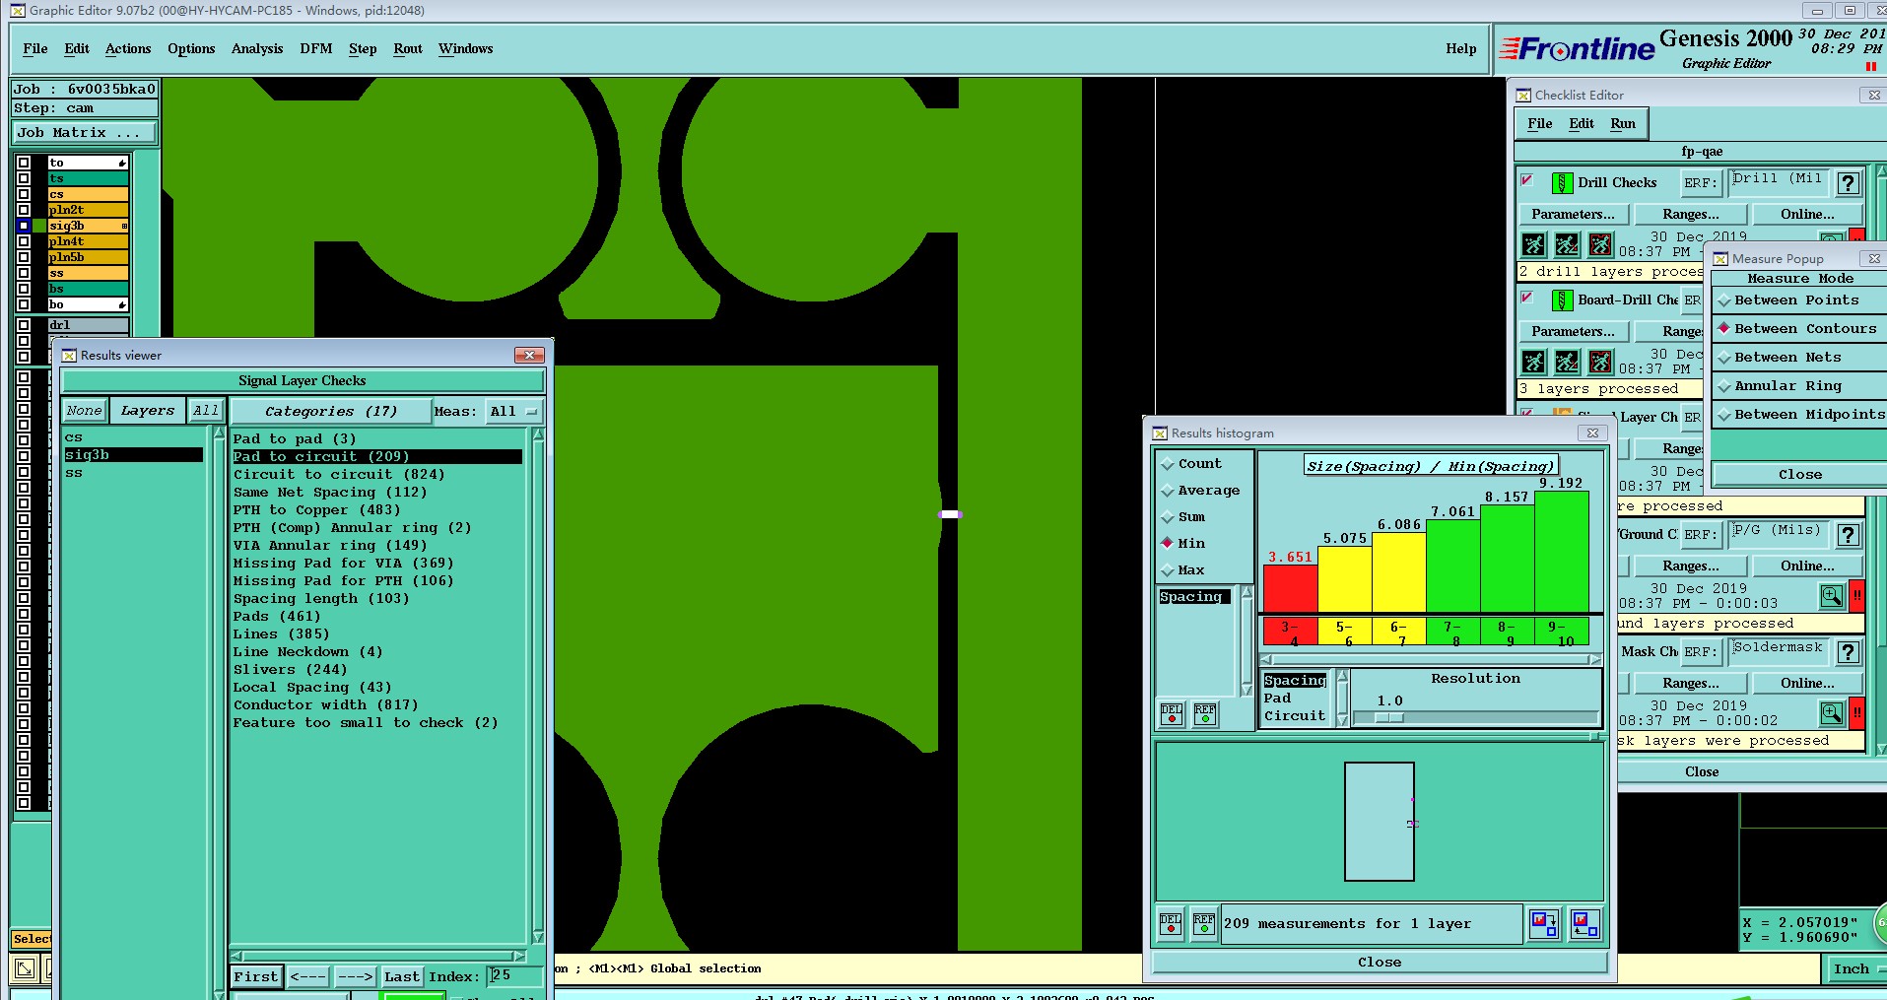Click magnifier icon in the P/G check row
The image size is (1887, 1000).
(x=1832, y=596)
